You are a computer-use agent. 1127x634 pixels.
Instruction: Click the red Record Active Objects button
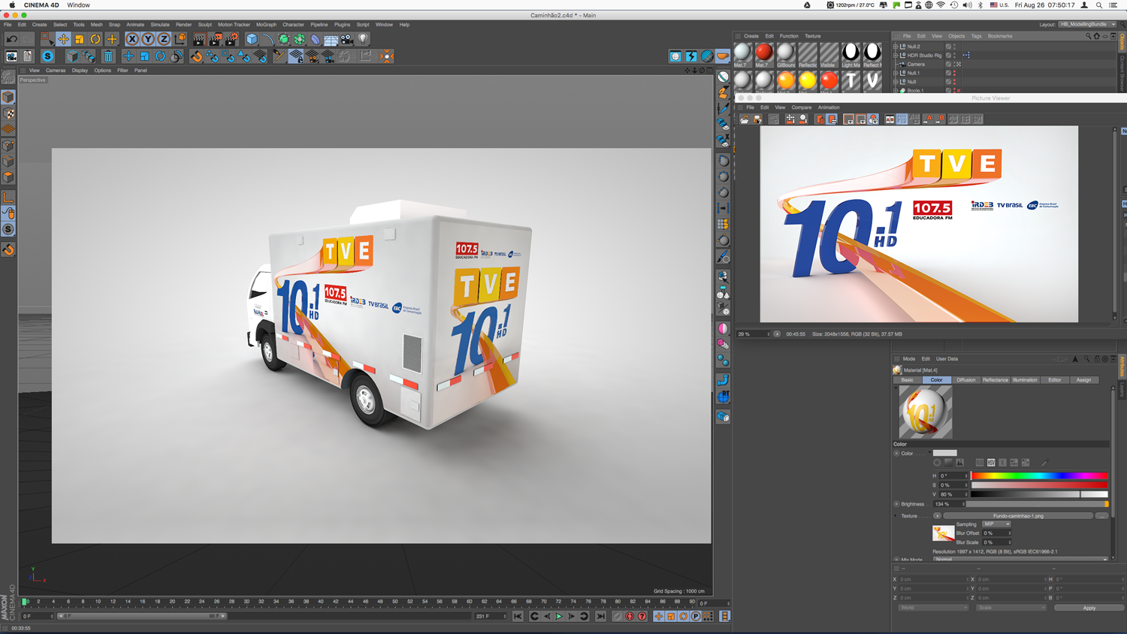pos(630,617)
